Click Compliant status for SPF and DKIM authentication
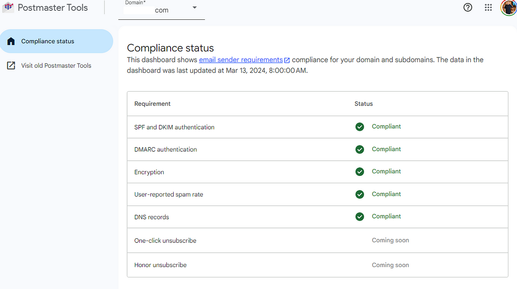517x289 pixels. click(x=386, y=126)
